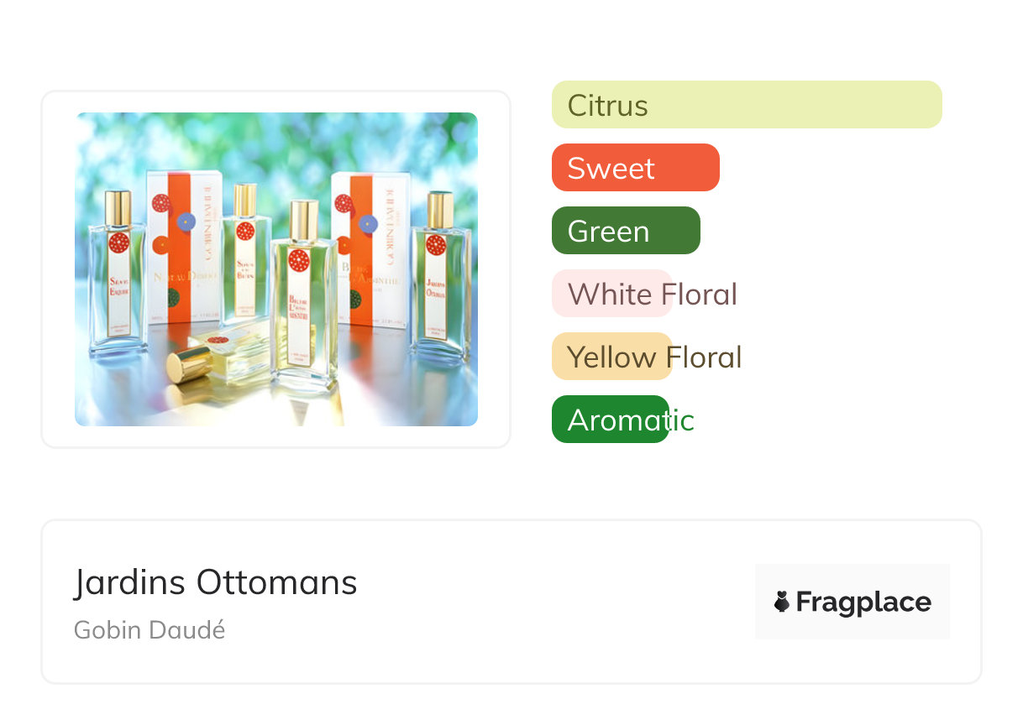Open the Jardins Ottomans title
Viewport: 1023px width, 725px height.
(216, 582)
